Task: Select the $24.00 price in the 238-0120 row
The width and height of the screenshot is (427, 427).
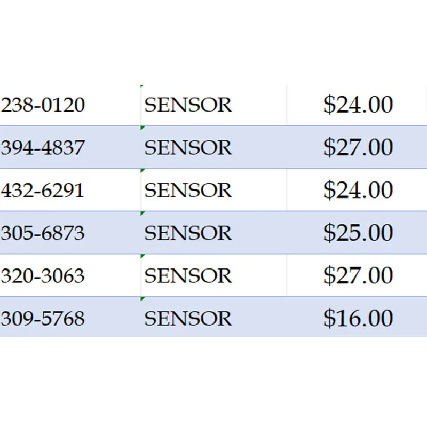Action: (357, 105)
